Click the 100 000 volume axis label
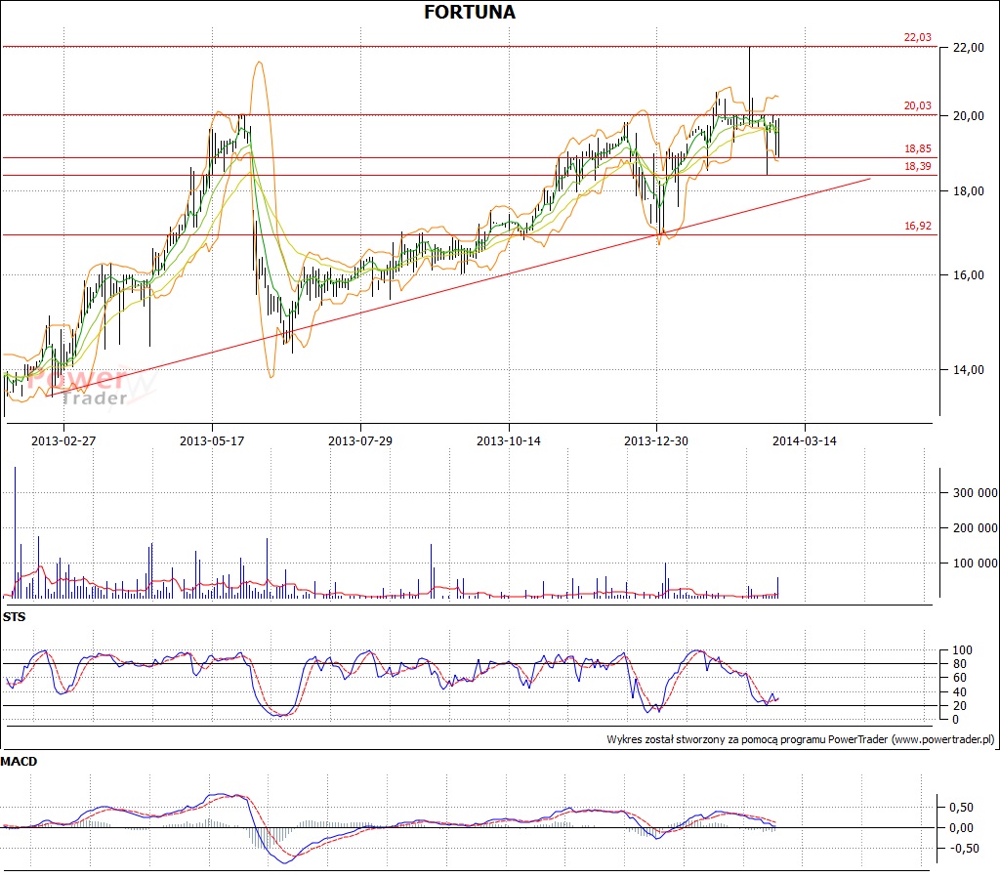This screenshot has width=1000, height=877. (976, 564)
